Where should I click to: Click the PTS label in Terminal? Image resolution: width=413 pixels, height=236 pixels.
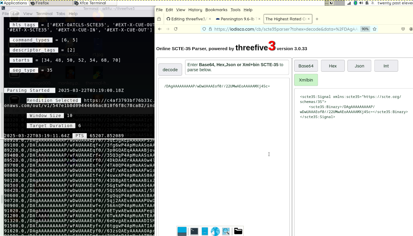[80, 135]
